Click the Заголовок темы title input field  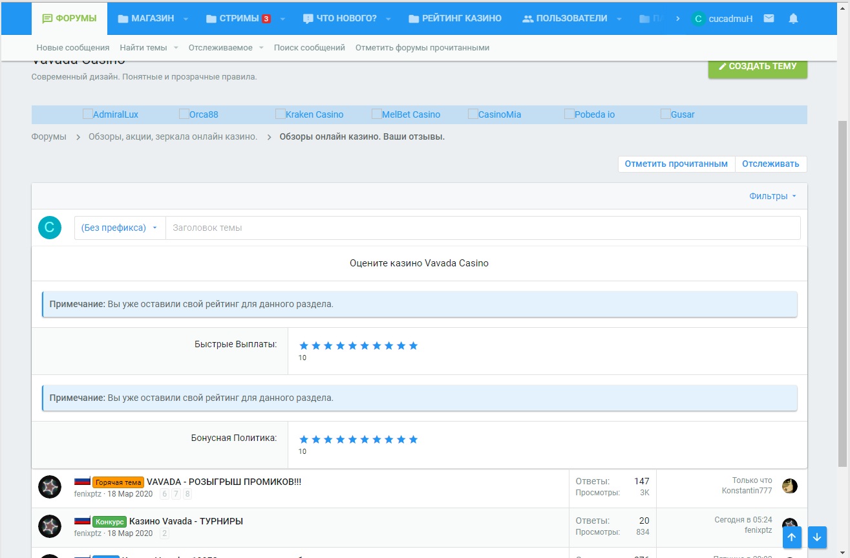click(x=483, y=228)
